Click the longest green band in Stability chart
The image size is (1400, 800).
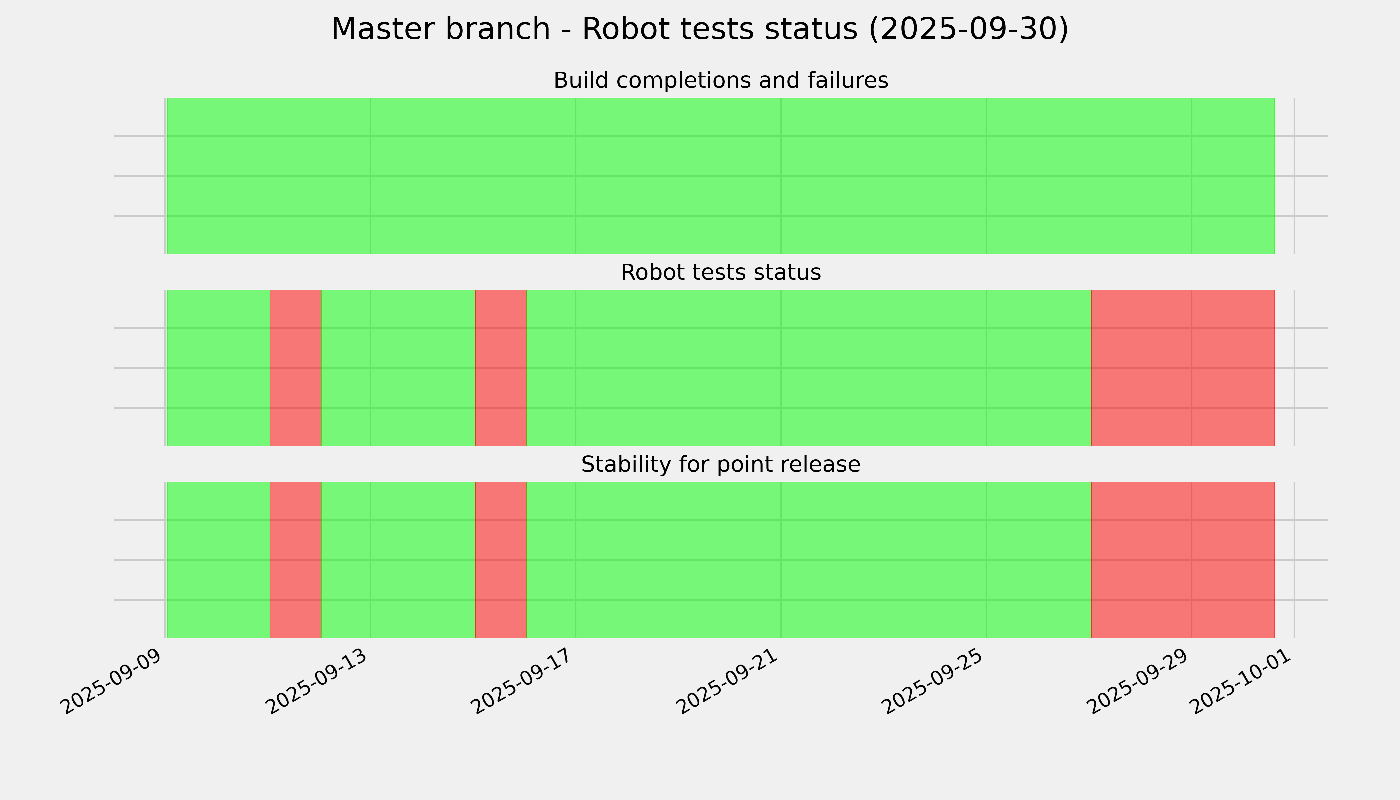809,560
